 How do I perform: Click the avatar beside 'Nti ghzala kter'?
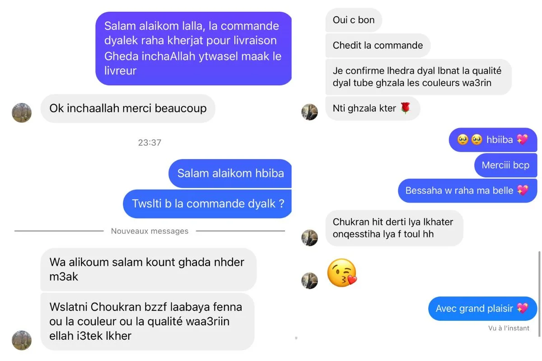pos(310,112)
